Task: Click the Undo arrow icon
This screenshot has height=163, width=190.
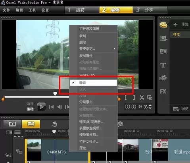Action: [x=54, y=124]
